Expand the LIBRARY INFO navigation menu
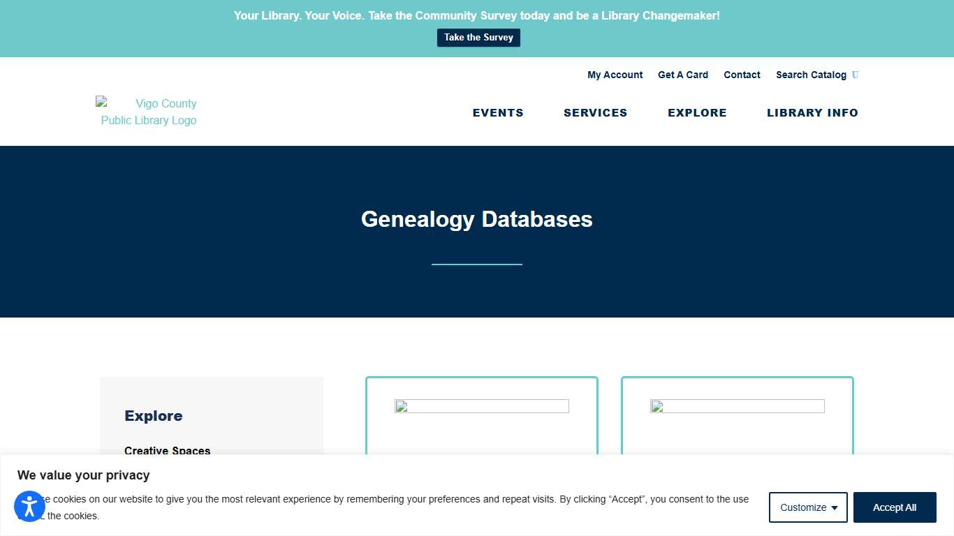The width and height of the screenshot is (954, 536). (812, 112)
